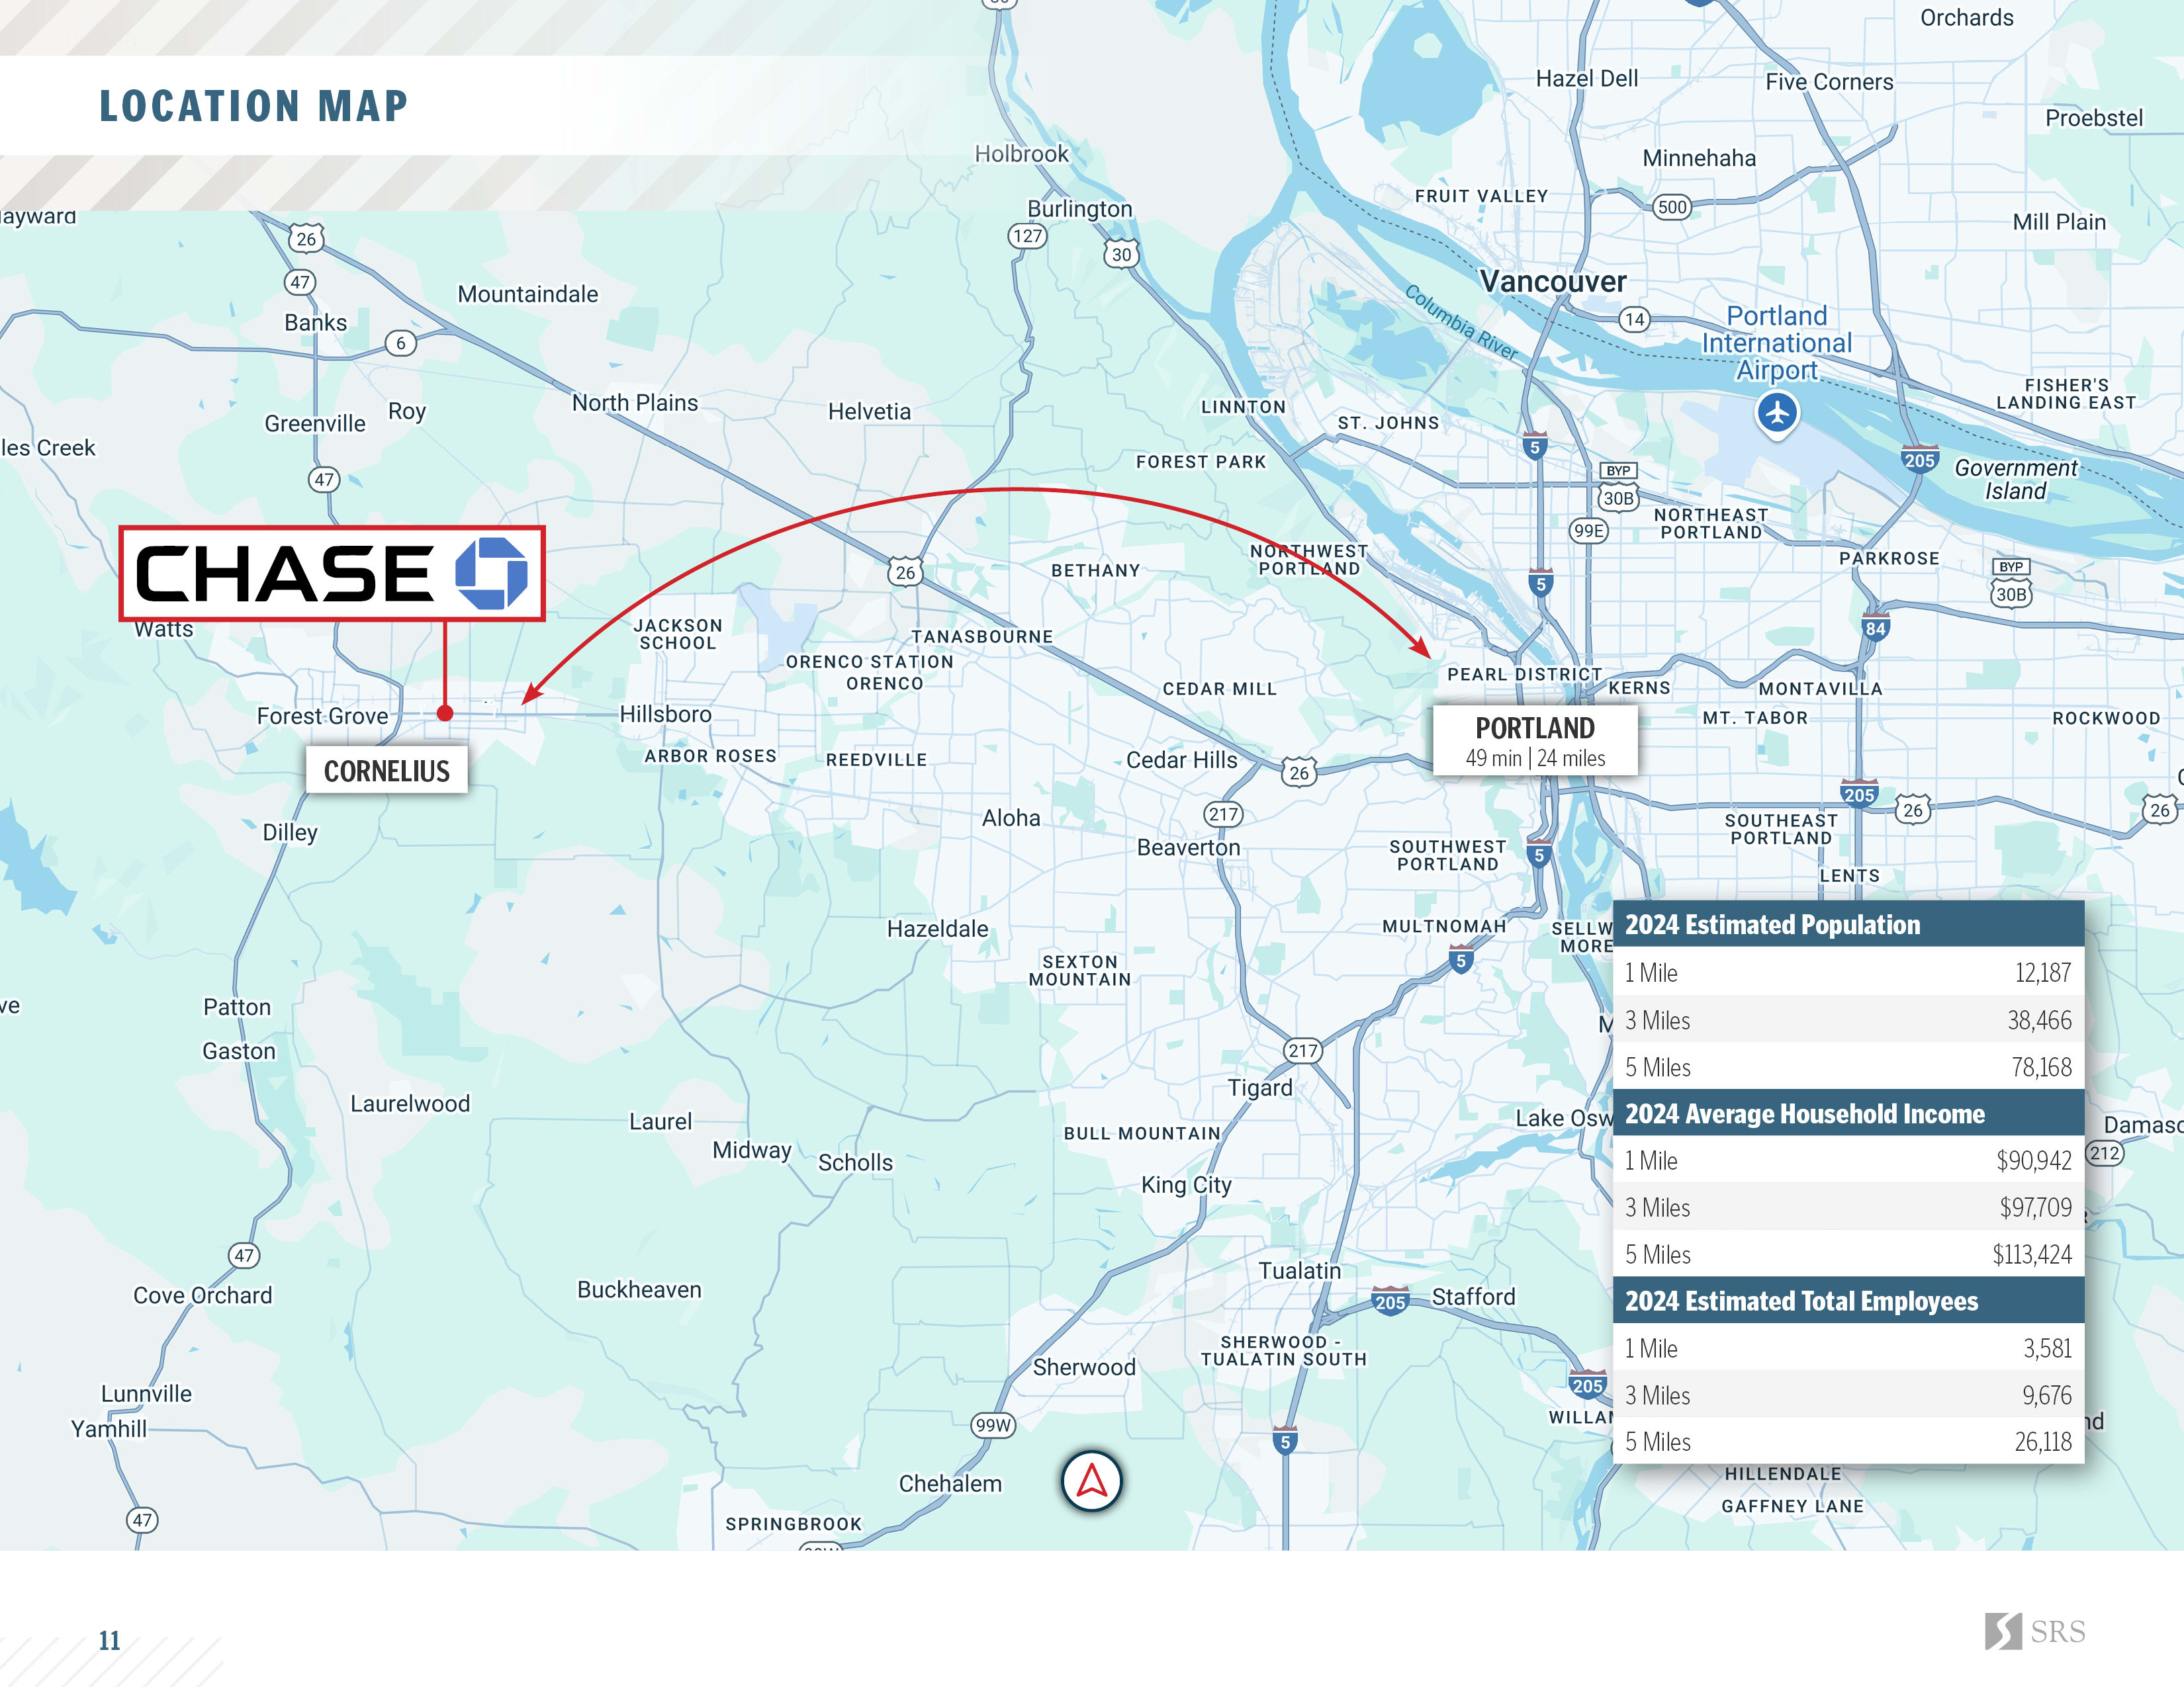
Task: Click the Five Corners label
Action: click(1829, 82)
